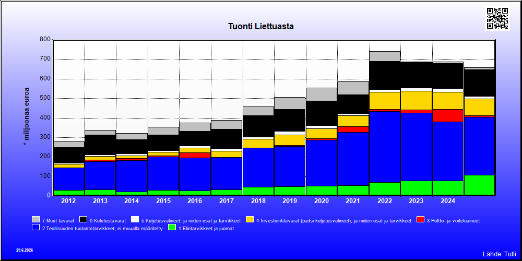522x261 pixels.
Task: Click the y-axis value '100'
Action: point(45,176)
